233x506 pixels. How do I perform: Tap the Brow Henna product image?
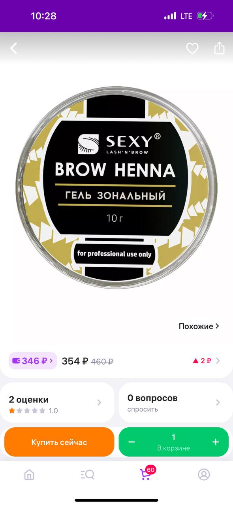(116, 188)
